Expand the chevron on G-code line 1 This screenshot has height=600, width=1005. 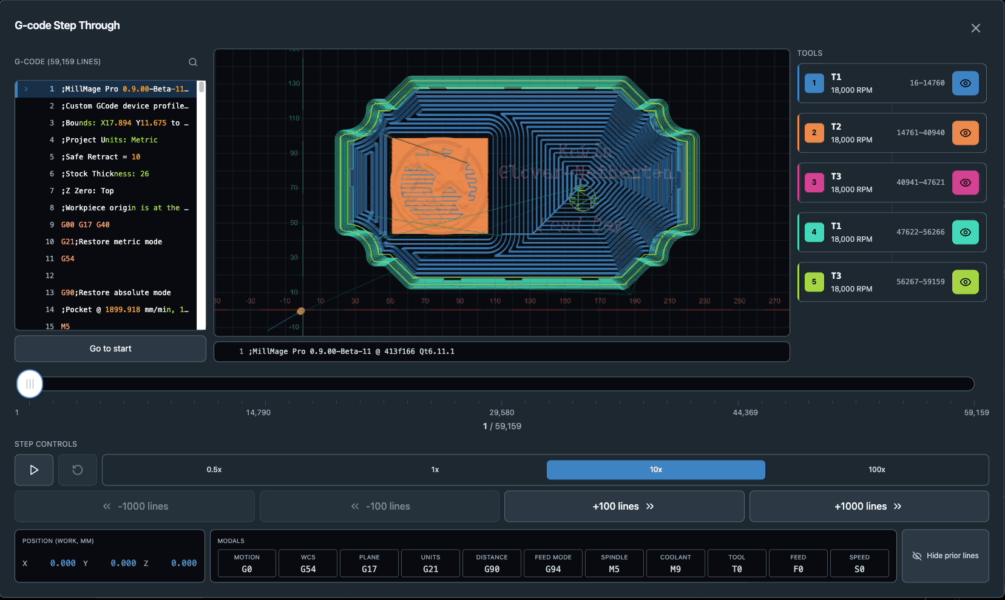[x=26, y=89]
